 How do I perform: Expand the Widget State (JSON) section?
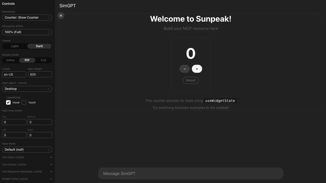(x=27, y=179)
